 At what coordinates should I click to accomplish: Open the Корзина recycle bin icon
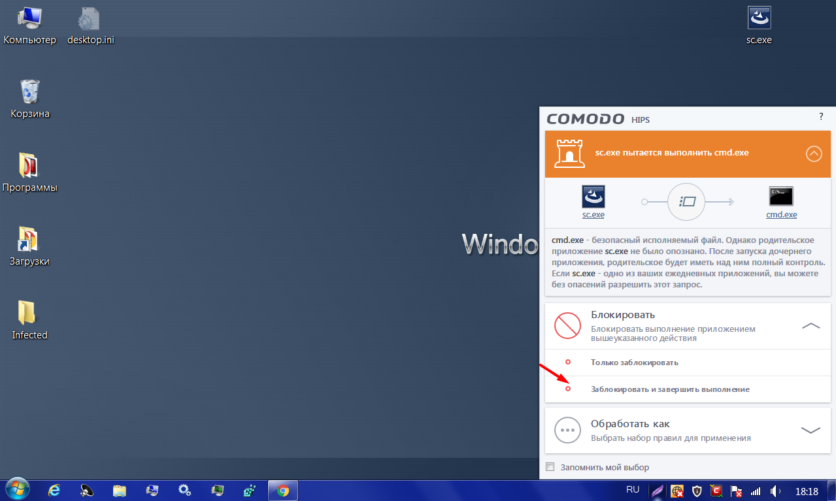pyautogui.click(x=30, y=91)
